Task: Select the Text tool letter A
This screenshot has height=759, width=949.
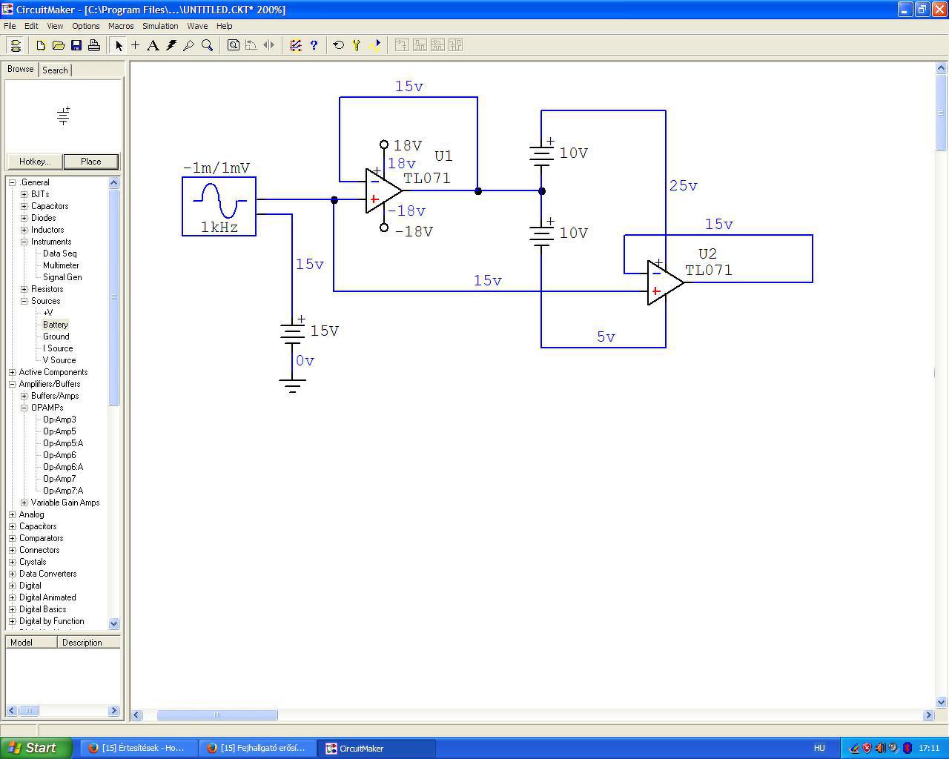Action: pos(153,45)
